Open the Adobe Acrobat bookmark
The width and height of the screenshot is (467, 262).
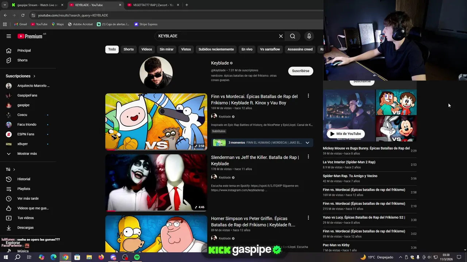click(x=80, y=24)
